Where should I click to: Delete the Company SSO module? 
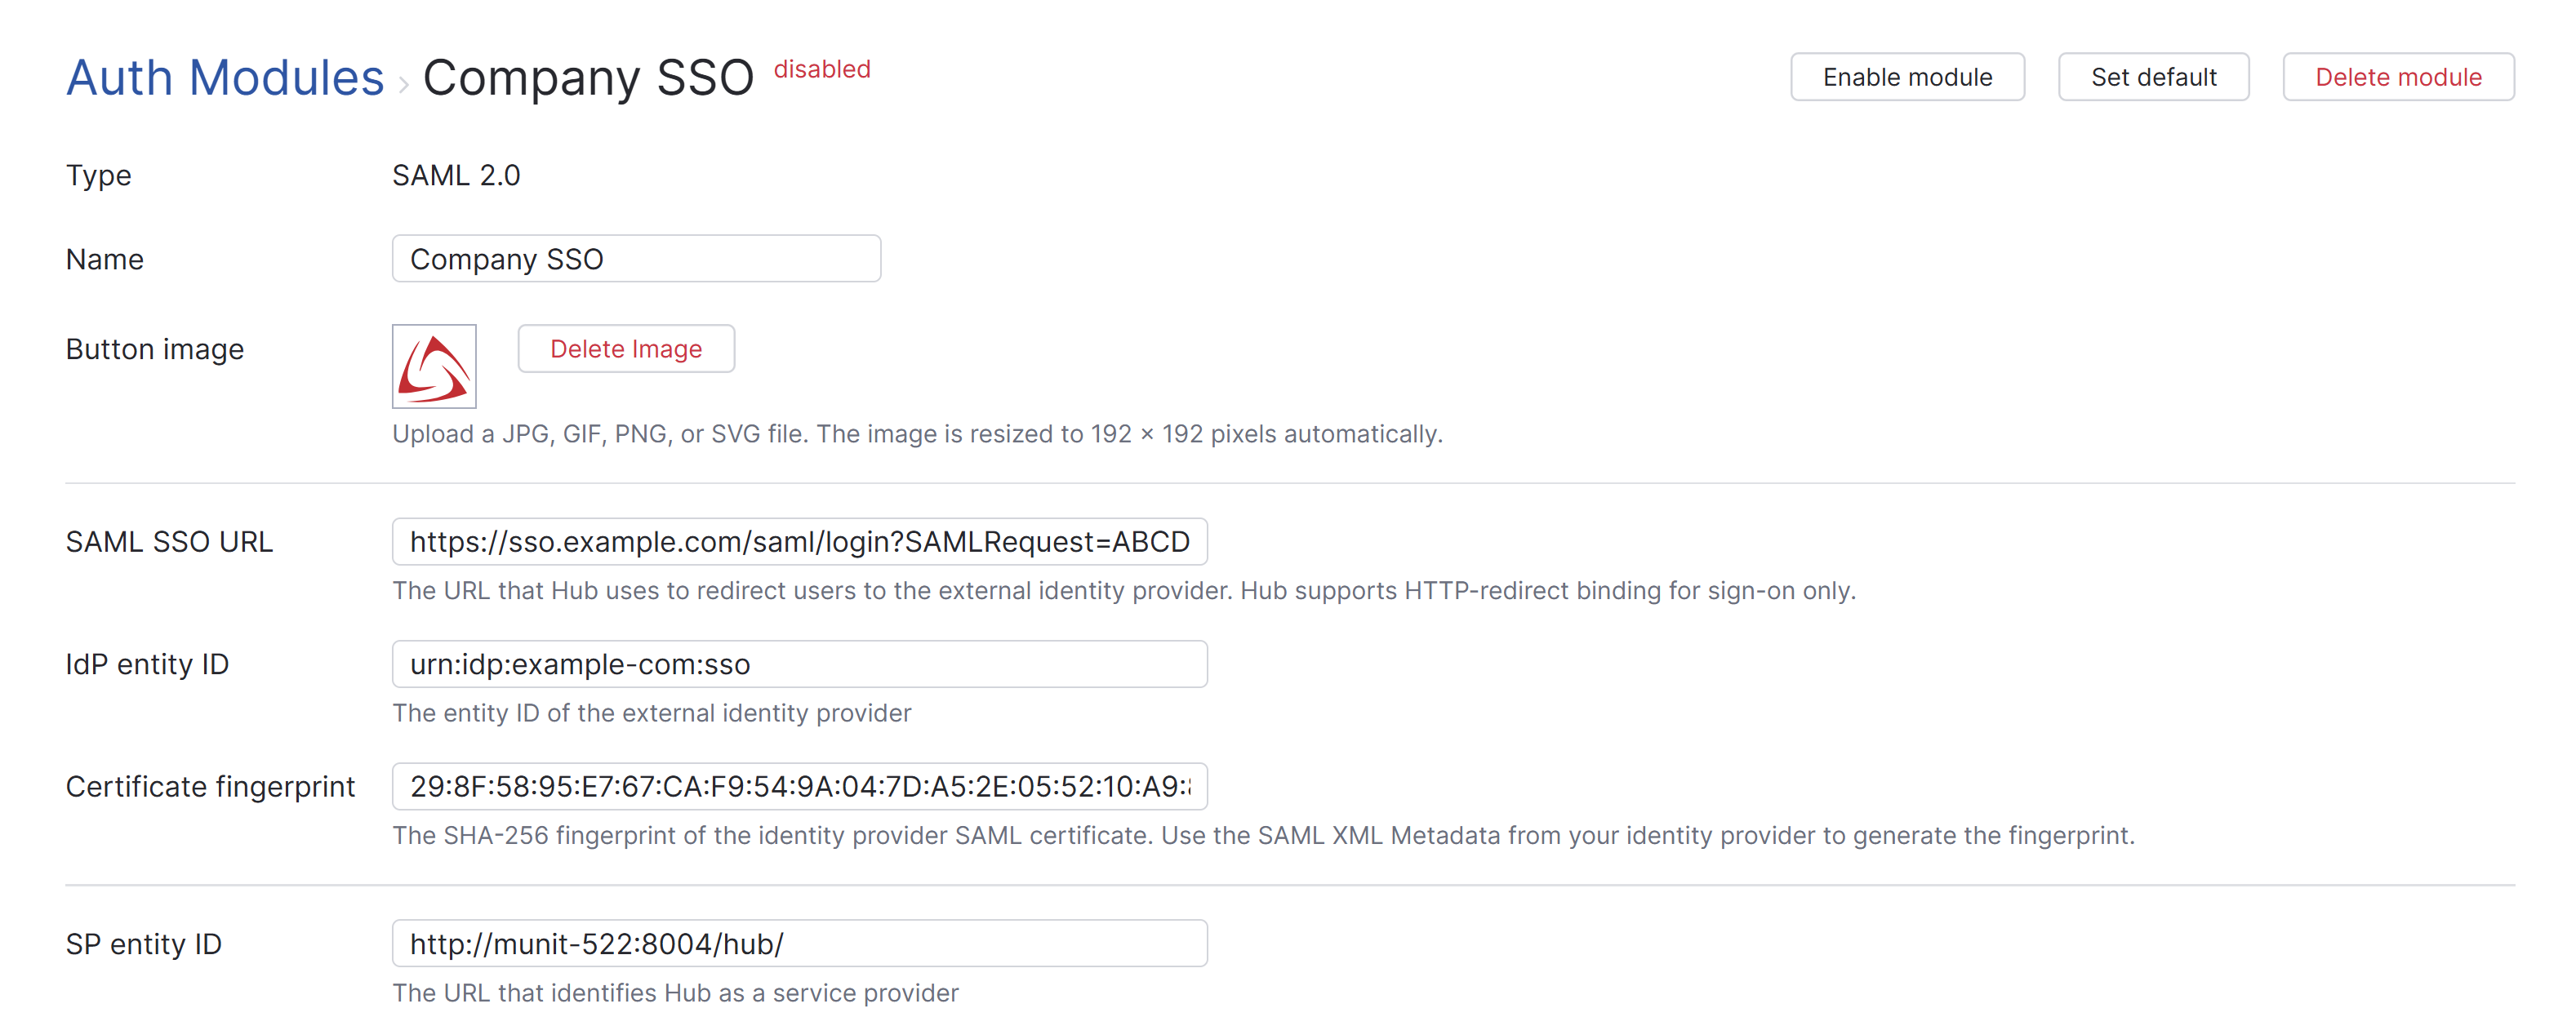[2398, 76]
